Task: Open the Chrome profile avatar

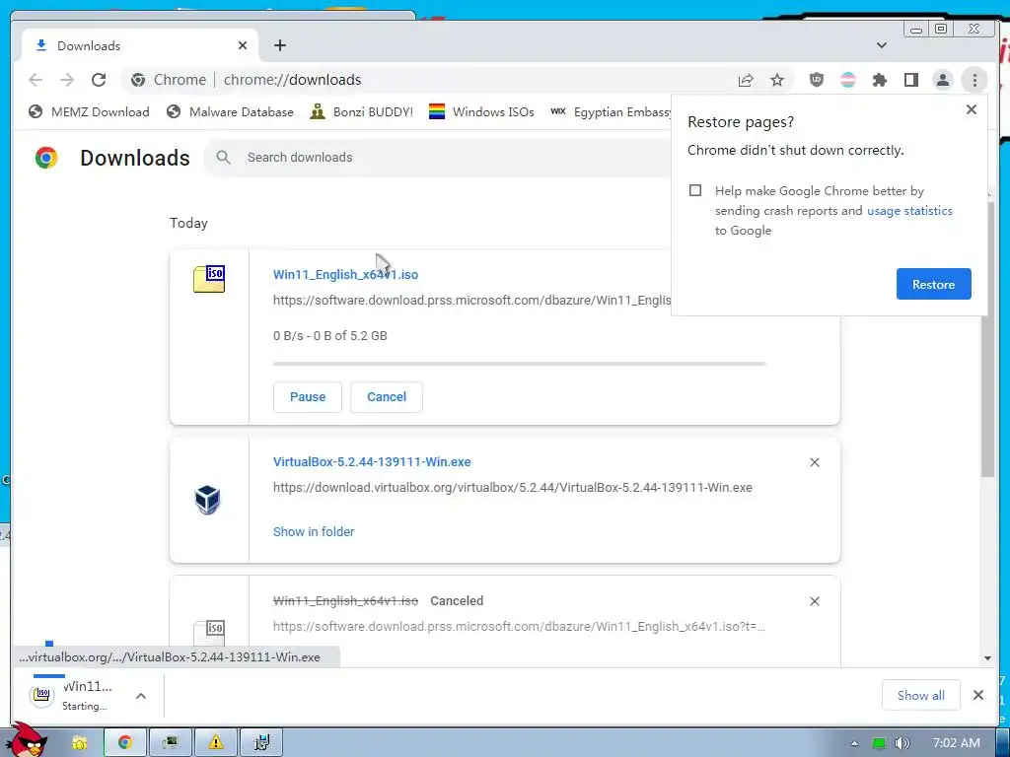Action: (x=942, y=80)
